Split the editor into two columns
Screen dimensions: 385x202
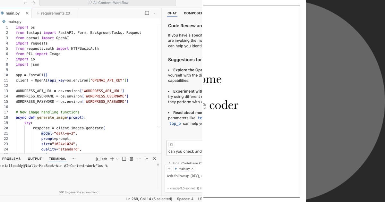(147, 13)
